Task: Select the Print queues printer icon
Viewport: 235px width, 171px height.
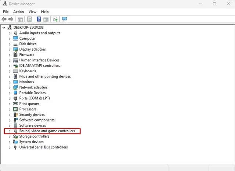Action: [x=15, y=103]
